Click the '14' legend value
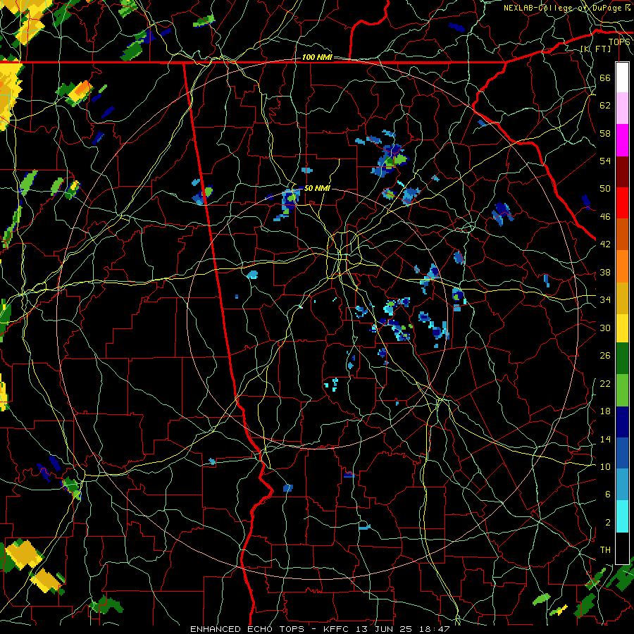Screen dimensions: 634x634 coord(605,439)
